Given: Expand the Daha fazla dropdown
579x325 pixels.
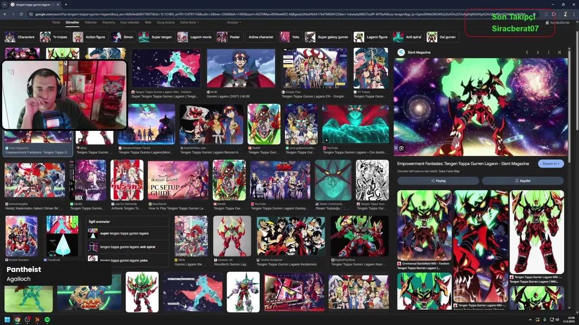Looking at the screenshot, I should click(189, 22).
